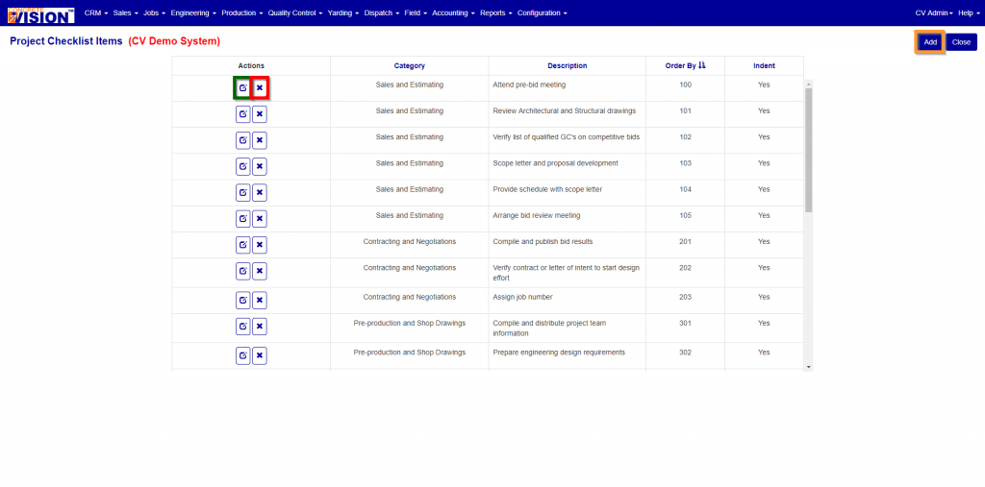Click the Close button
Viewport: 985px width, 487px height.
point(961,42)
